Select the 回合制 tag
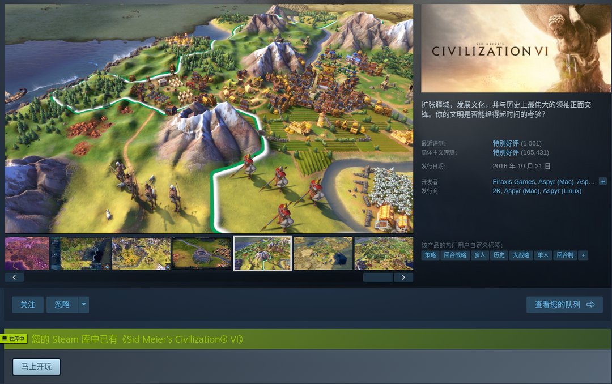612x384 pixels. point(565,255)
